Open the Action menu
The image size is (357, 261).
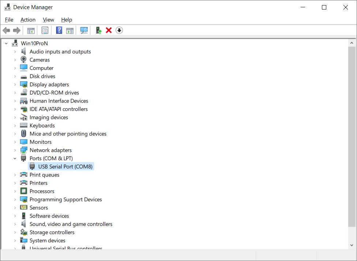coord(28,20)
